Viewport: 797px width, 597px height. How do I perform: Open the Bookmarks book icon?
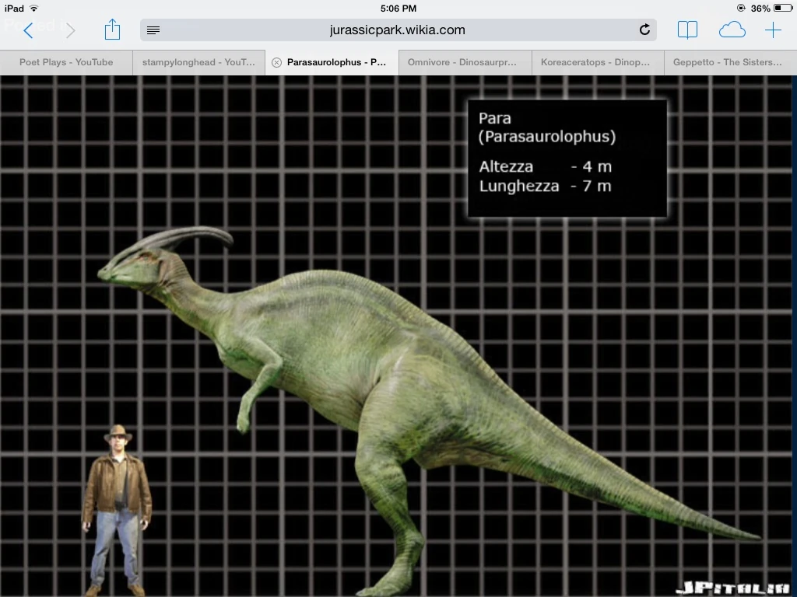click(x=687, y=30)
